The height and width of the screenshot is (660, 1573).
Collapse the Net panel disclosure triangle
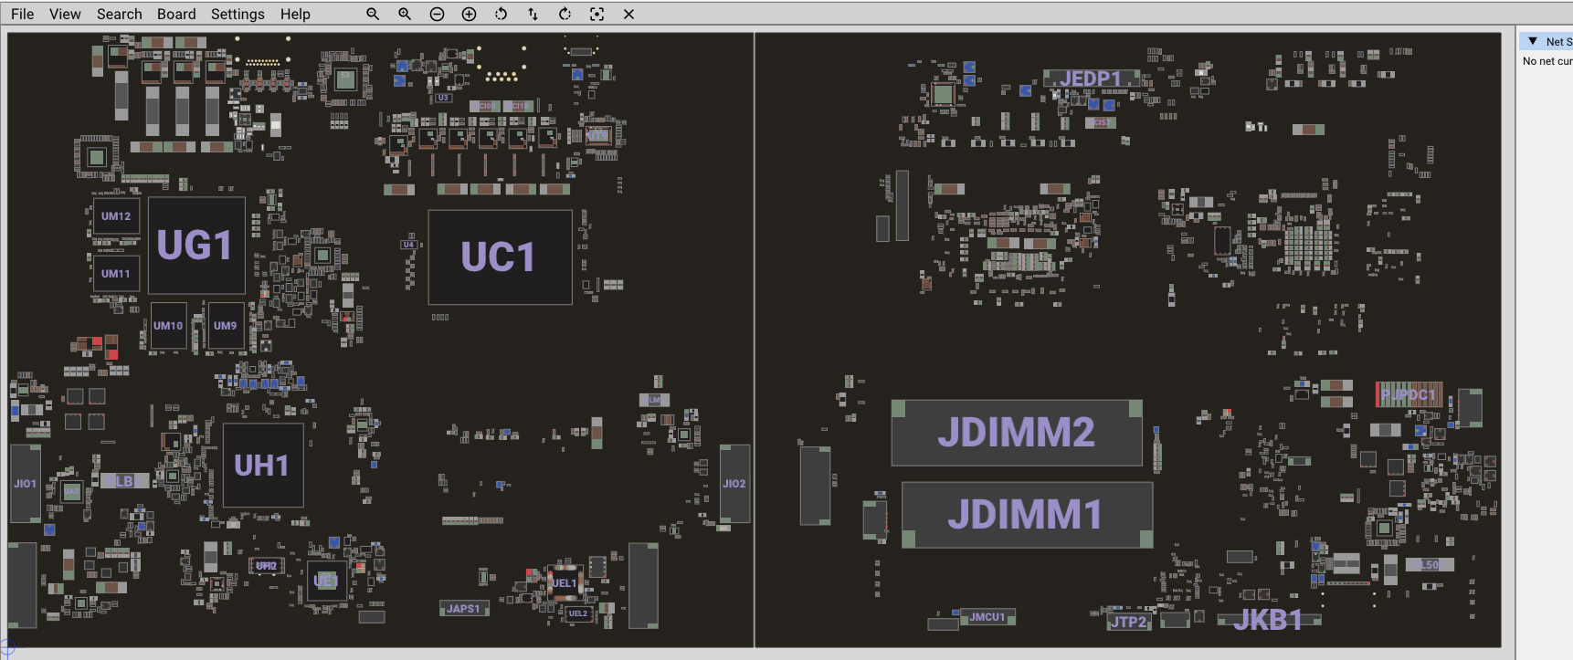[1532, 41]
